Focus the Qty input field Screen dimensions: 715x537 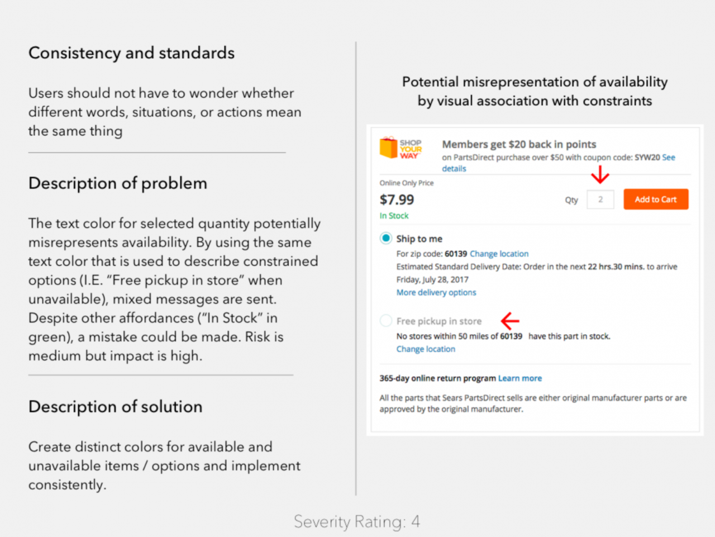tap(600, 199)
